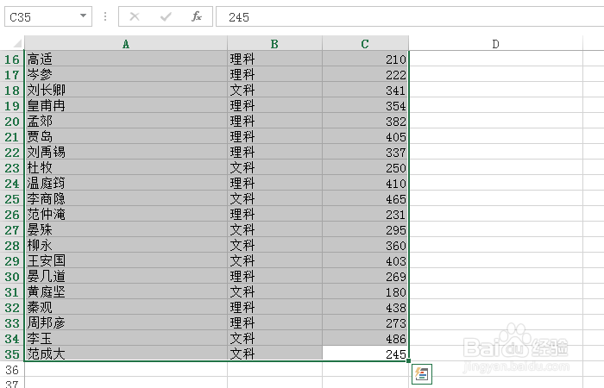Click 文科 cell in 刘长卿 row
604x388 pixels.
pyautogui.click(x=274, y=90)
